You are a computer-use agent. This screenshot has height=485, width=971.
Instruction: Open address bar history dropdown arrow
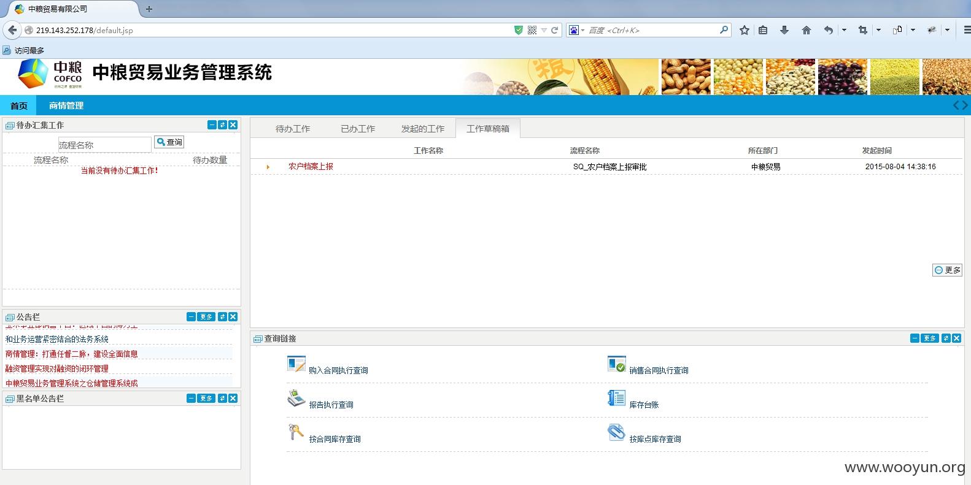pyautogui.click(x=544, y=30)
